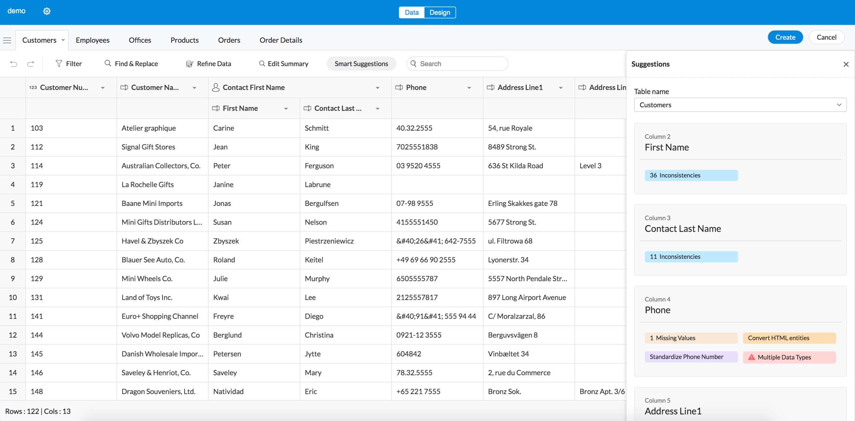
Task: Open the Order Details tab
Action: click(x=281, y=40)
